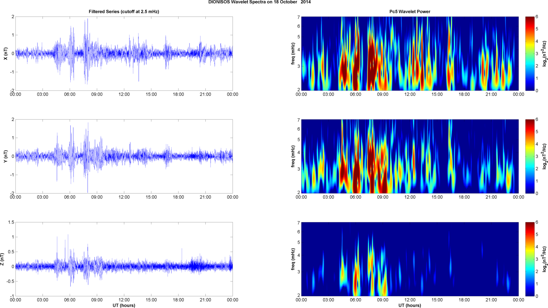The height and width of the screenshot is (308, 548).
Task: Click the '12:00' tick under the Y series plot
Action: pyautogui.click(x=124, y=197)
